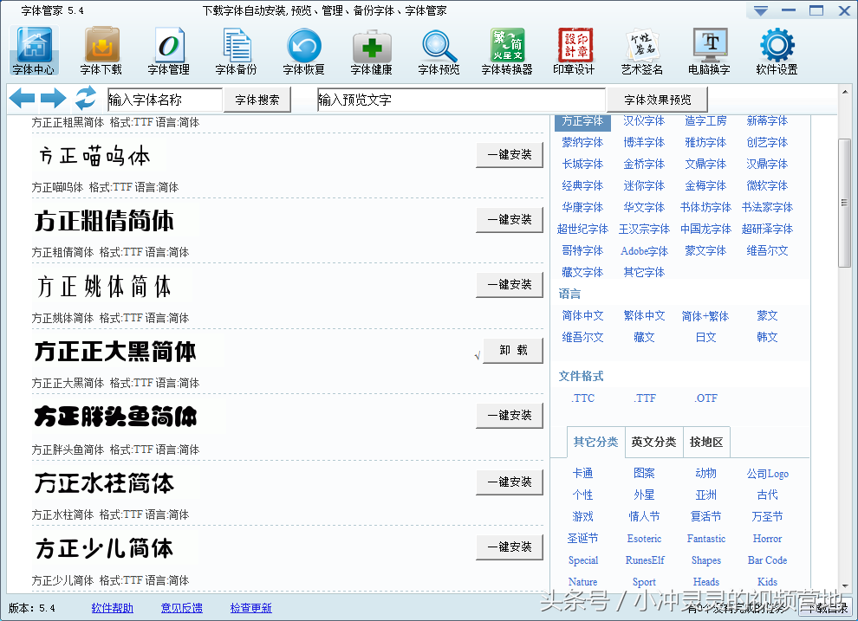Choose the Bar Code font category

[767, 560]
